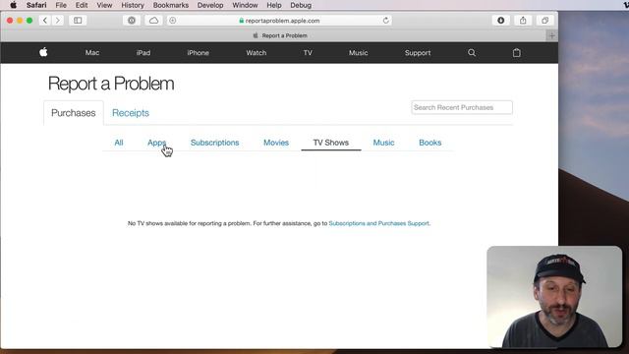Screen dimensions: 629x354
Task: Show all tabs overview button
Action: [x=544, y=21]
